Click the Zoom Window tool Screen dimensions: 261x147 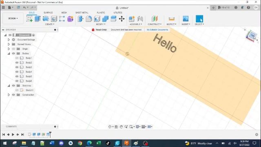131,127
